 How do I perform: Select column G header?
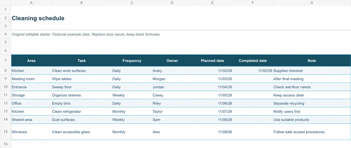point(312,3)
